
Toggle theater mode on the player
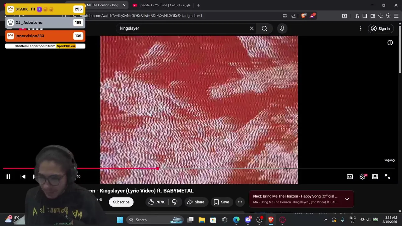(375, 177)
